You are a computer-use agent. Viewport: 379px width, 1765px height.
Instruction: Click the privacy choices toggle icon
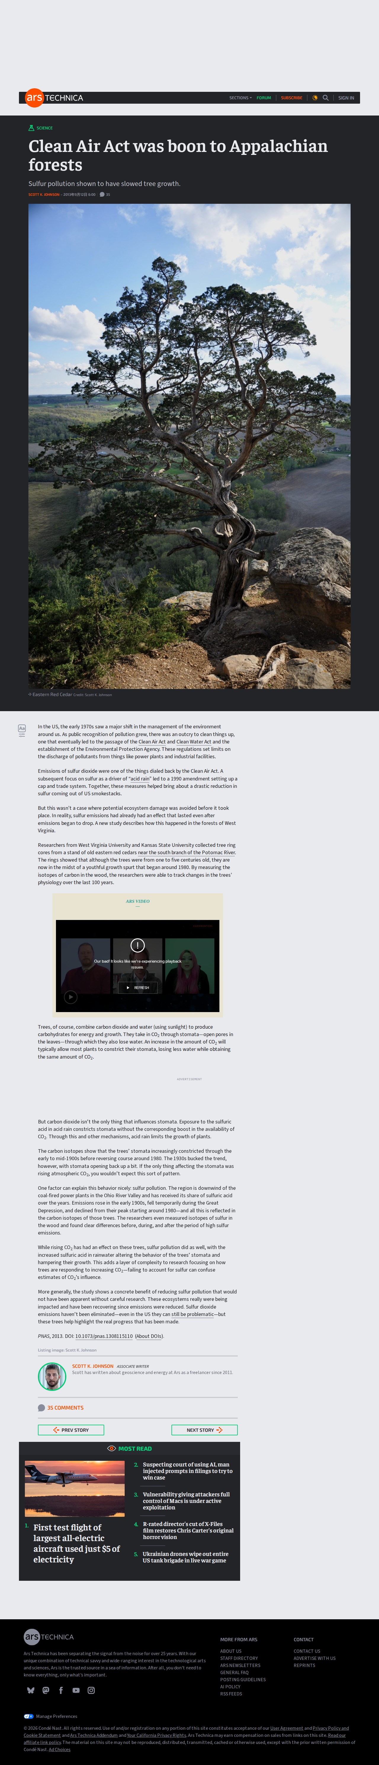29,1716
